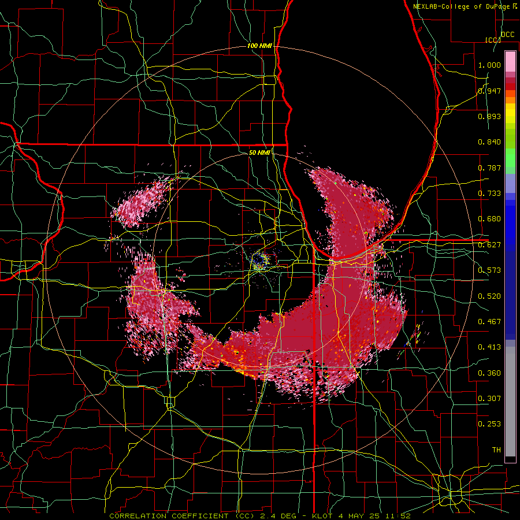Click the 0.893 scale value
This screenshot has height=520, width=520.
click(x=489, y=116)
